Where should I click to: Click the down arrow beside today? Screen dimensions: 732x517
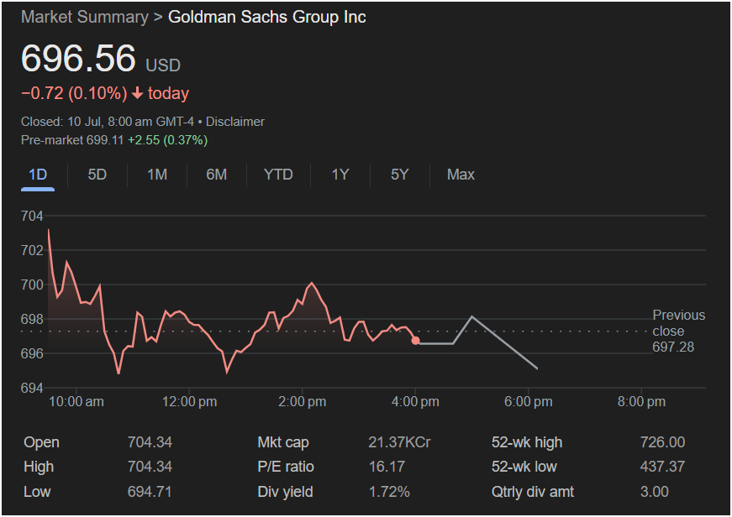[137, 94]
